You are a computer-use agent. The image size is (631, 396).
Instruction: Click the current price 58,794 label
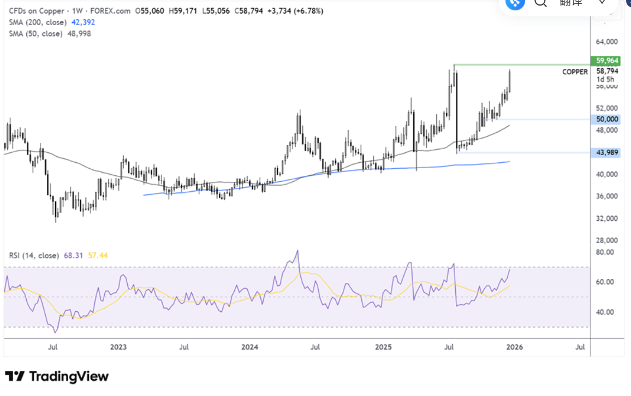(x=608, y=71)
